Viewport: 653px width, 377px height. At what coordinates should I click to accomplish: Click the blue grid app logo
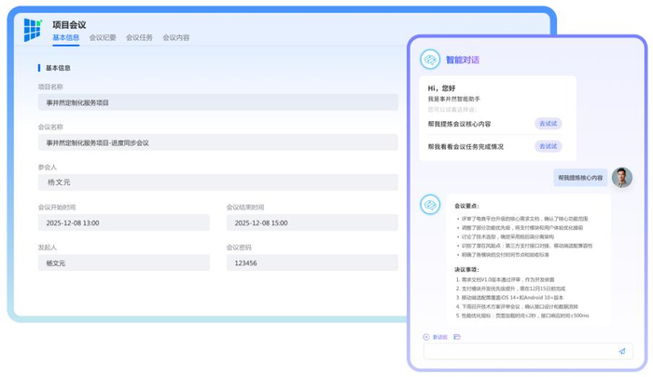coord(33,30)
